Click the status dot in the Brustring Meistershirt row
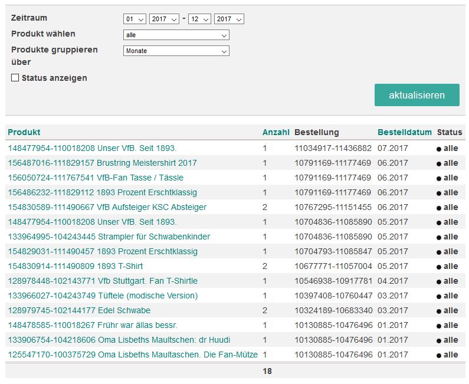The width and height of the screenshot is (469, 384). pyautogui.click(x=439, y=164)
